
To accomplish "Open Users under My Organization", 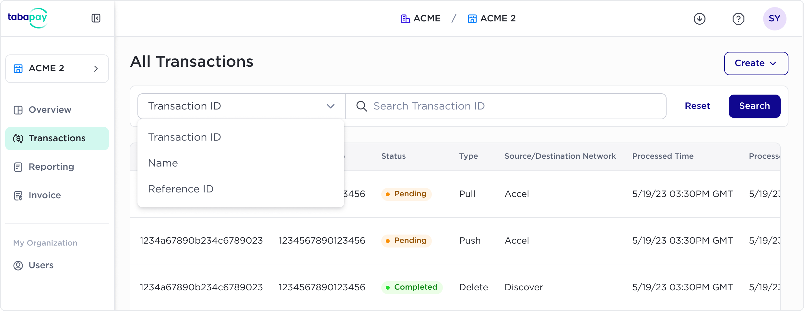I will click(57, 265).
